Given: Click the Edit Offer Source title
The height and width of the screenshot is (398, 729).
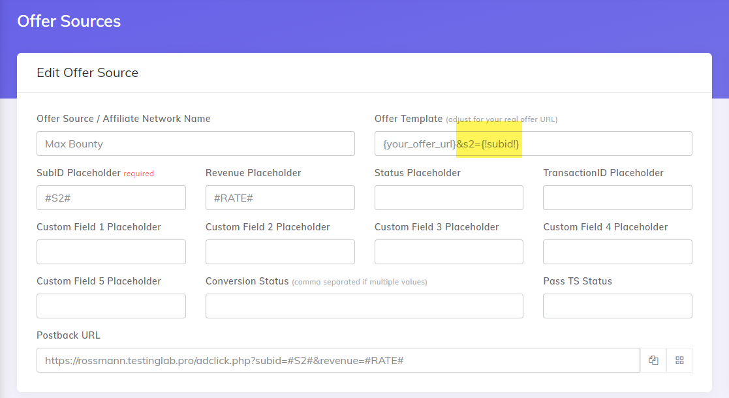Looking at the screenshot, I should [x=87, y=72].
